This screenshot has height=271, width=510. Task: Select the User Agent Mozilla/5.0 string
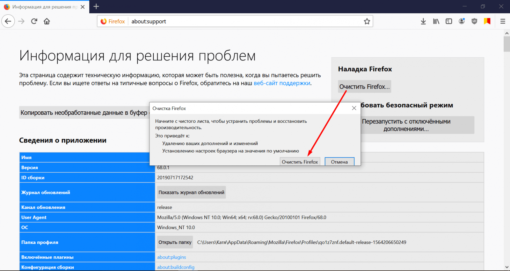tap(242, 217)
